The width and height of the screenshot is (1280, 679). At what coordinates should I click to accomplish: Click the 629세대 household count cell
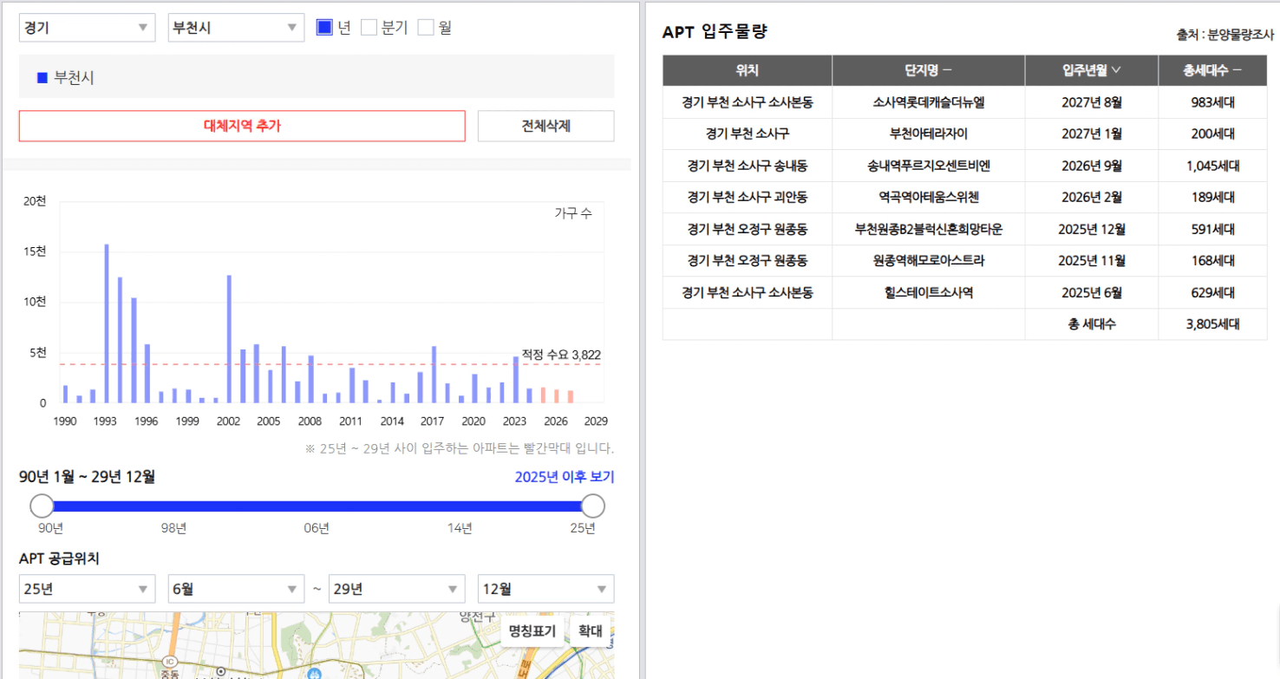click(1212, 293)
